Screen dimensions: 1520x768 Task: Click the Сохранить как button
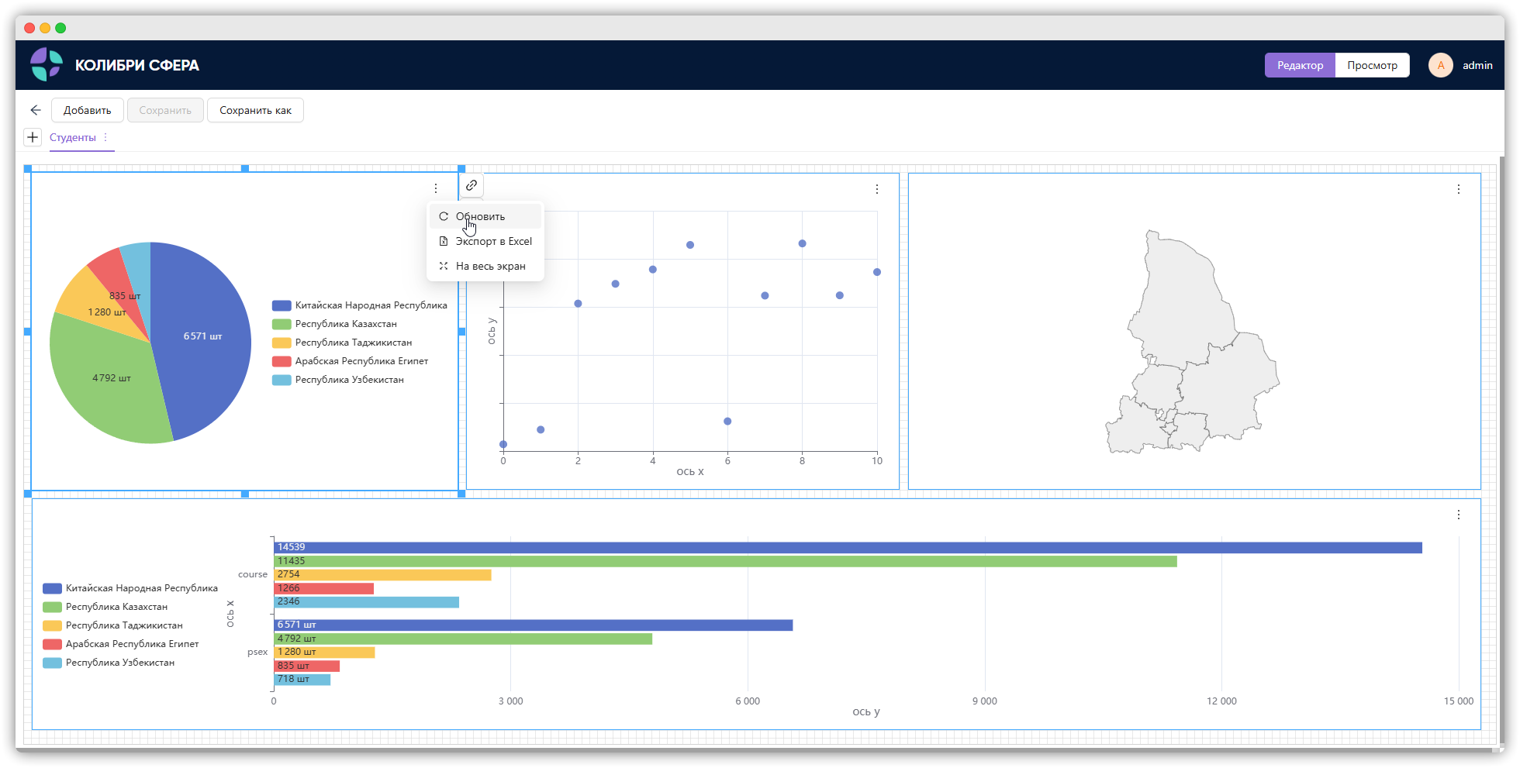pyautogui.click(x=256, y=110)
